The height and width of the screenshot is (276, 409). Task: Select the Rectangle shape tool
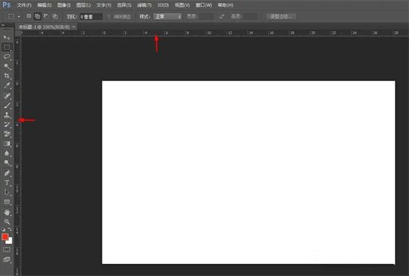click(7, 202)
